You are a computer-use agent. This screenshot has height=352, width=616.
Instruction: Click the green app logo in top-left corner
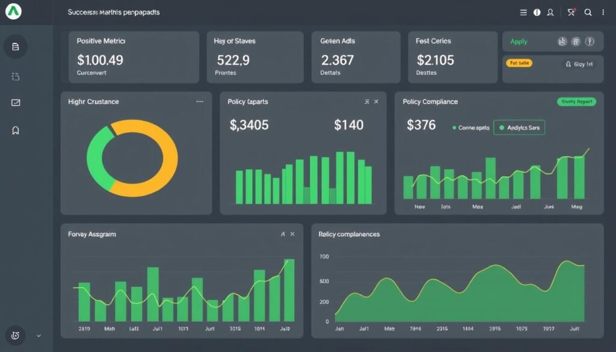(x=13, y=11)
